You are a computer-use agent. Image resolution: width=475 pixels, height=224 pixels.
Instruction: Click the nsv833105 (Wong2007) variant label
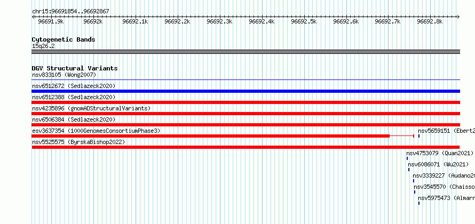pos(64,75)
